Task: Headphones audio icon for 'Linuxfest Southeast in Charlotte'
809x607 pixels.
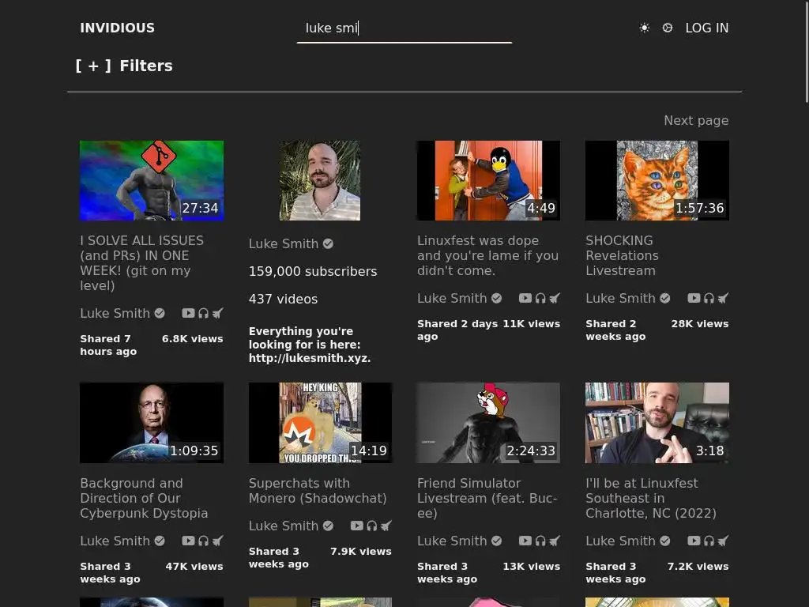Action: tap(709, 541)
